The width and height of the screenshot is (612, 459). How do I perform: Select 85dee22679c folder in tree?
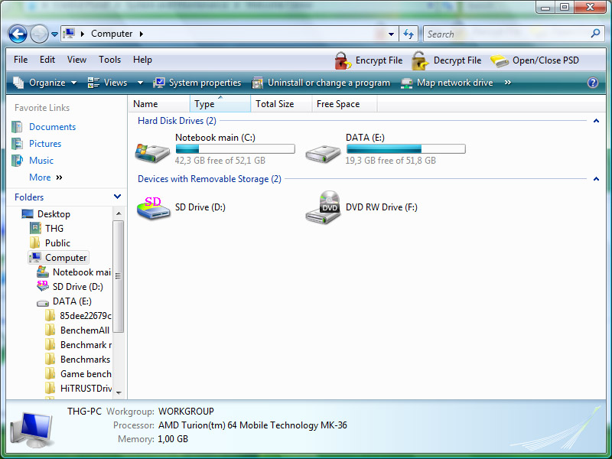[x=86, y=316]
